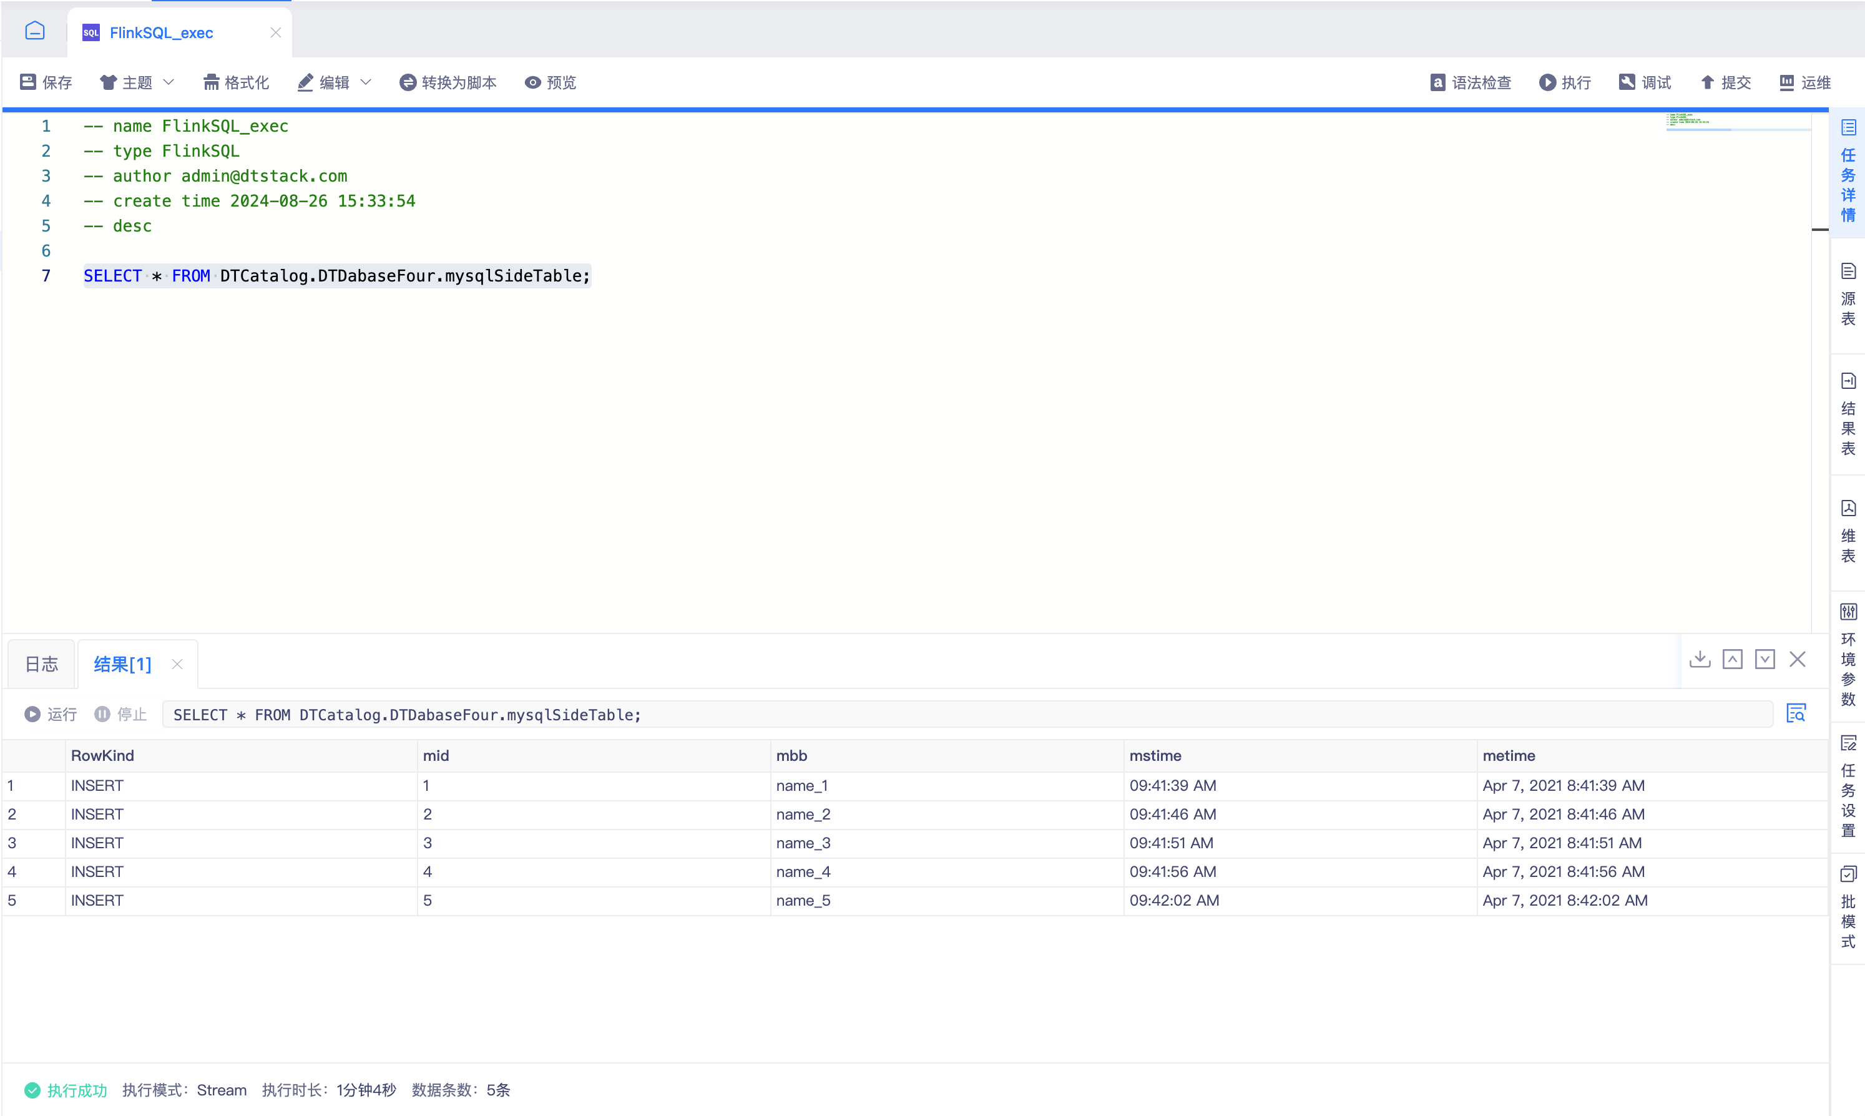Click the 调试 debug button
Screen dimensions: 1865x1116
[1645, 82]
